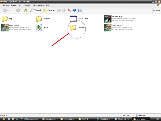
Task: Open the Views dropdown button
Action: 81,10
